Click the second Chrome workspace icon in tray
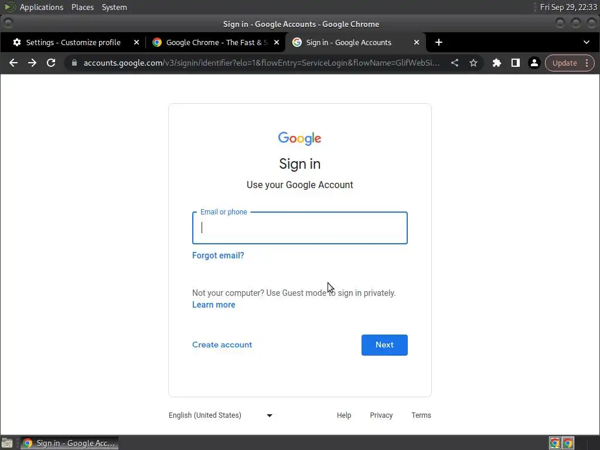 point(568,443)
